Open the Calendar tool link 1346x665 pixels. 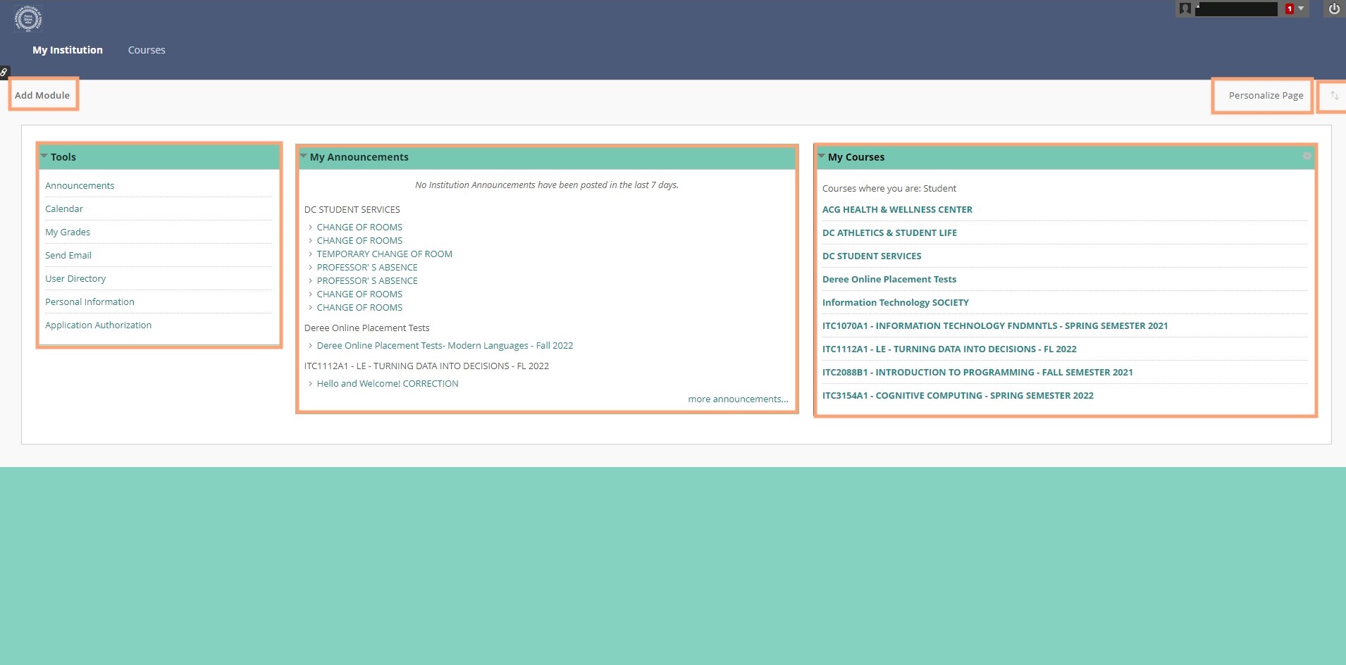64,209
